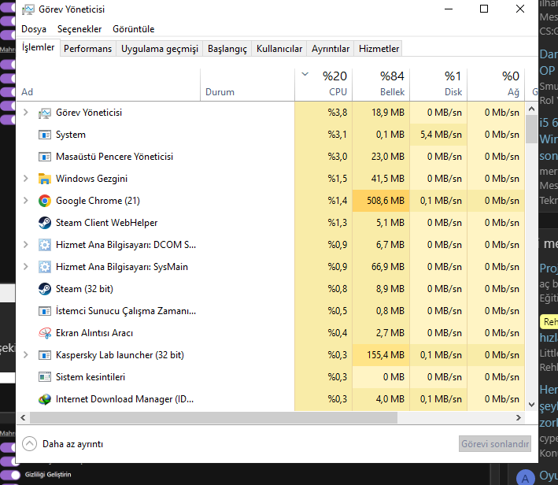Click the vertical scrollbar thumb
This screenshot has width=558, height=485.
click(532, 129)
